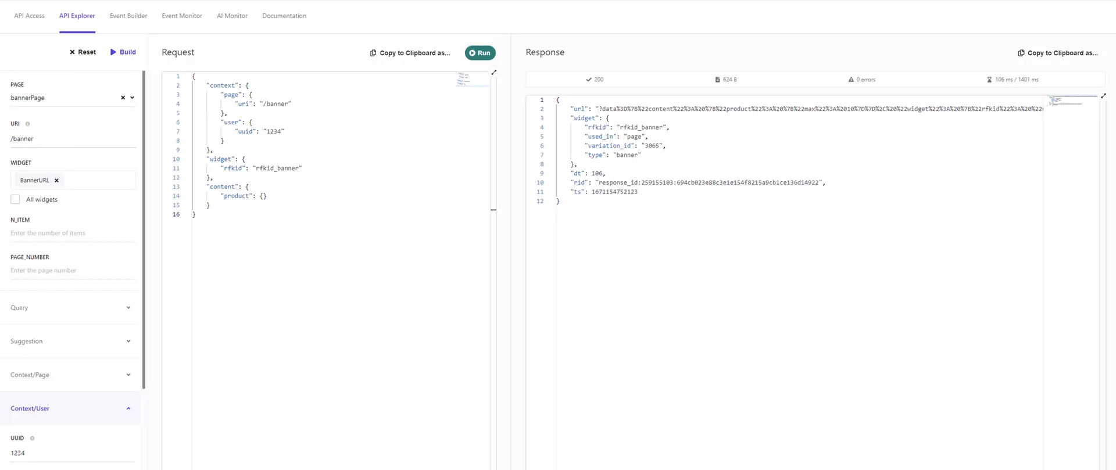Image resolution: width=1116 pixels, height=470 pixels.
Task: Click the response time hourglass icon
Action: (x=989, y=80)
